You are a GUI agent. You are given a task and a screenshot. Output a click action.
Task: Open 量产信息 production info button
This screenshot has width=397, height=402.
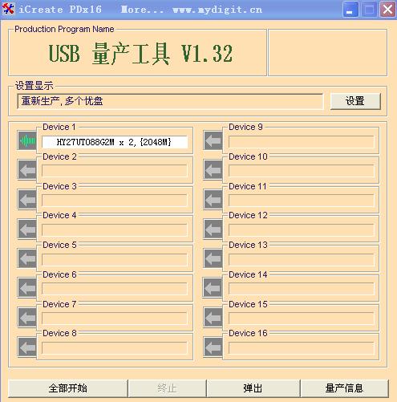coord(344,388)
